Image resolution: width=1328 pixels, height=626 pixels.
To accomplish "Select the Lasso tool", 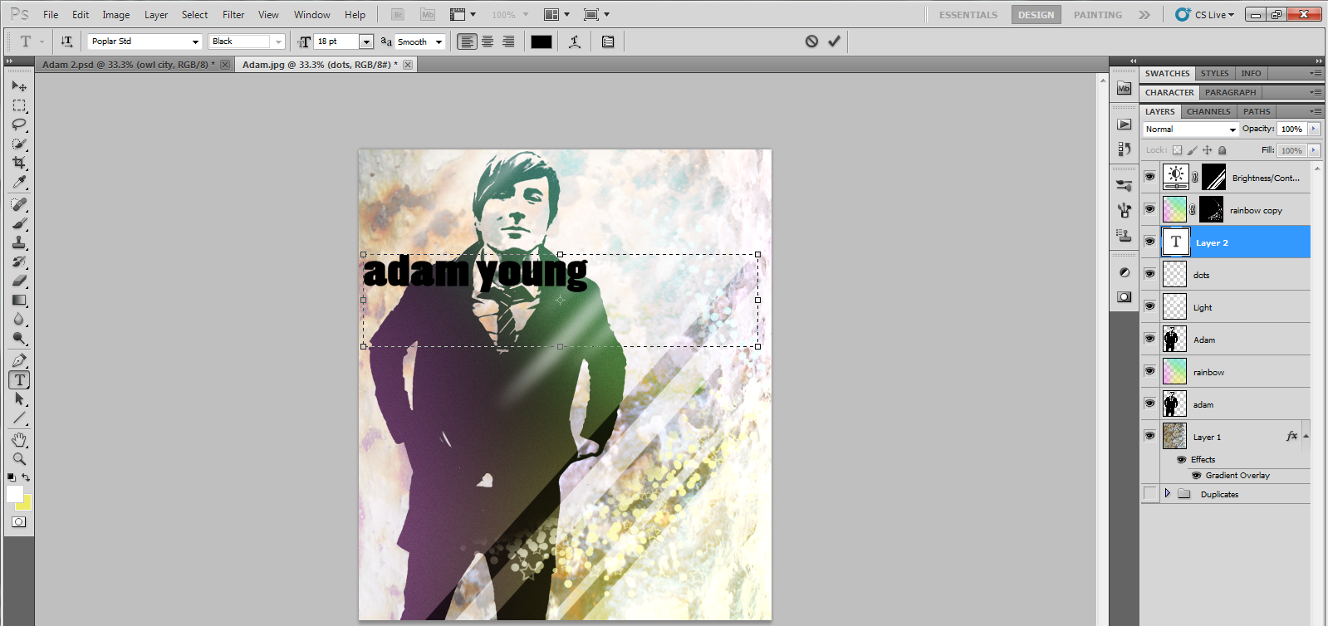I will click(19, 125).
